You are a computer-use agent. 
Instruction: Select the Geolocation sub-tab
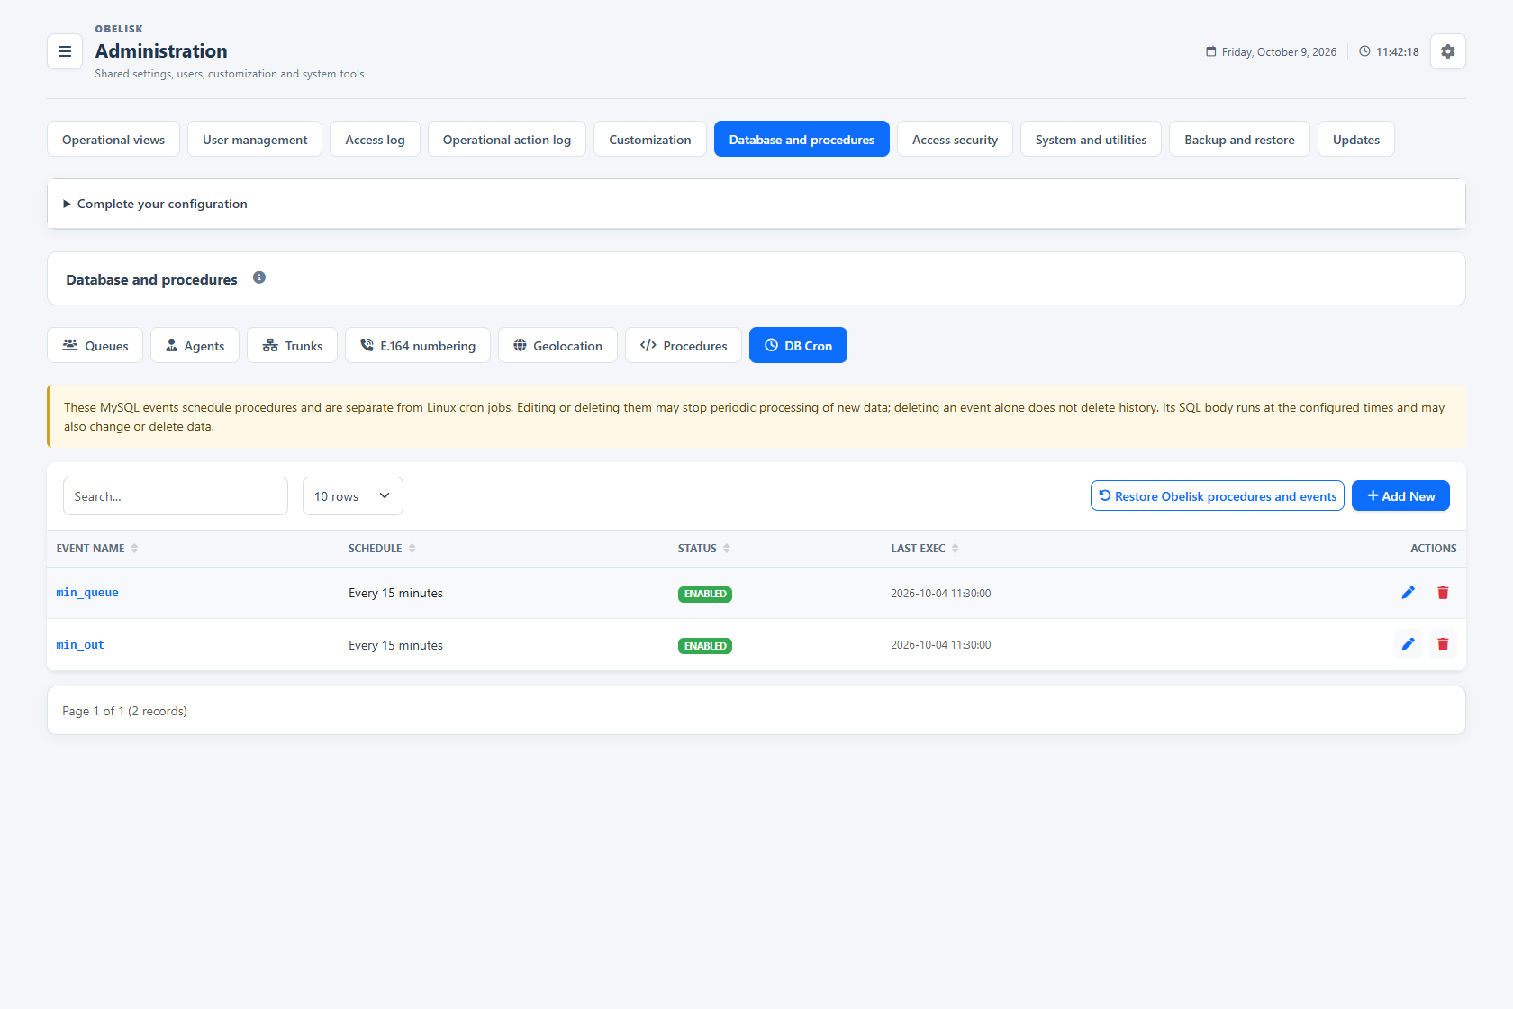[x=557, y=345]
